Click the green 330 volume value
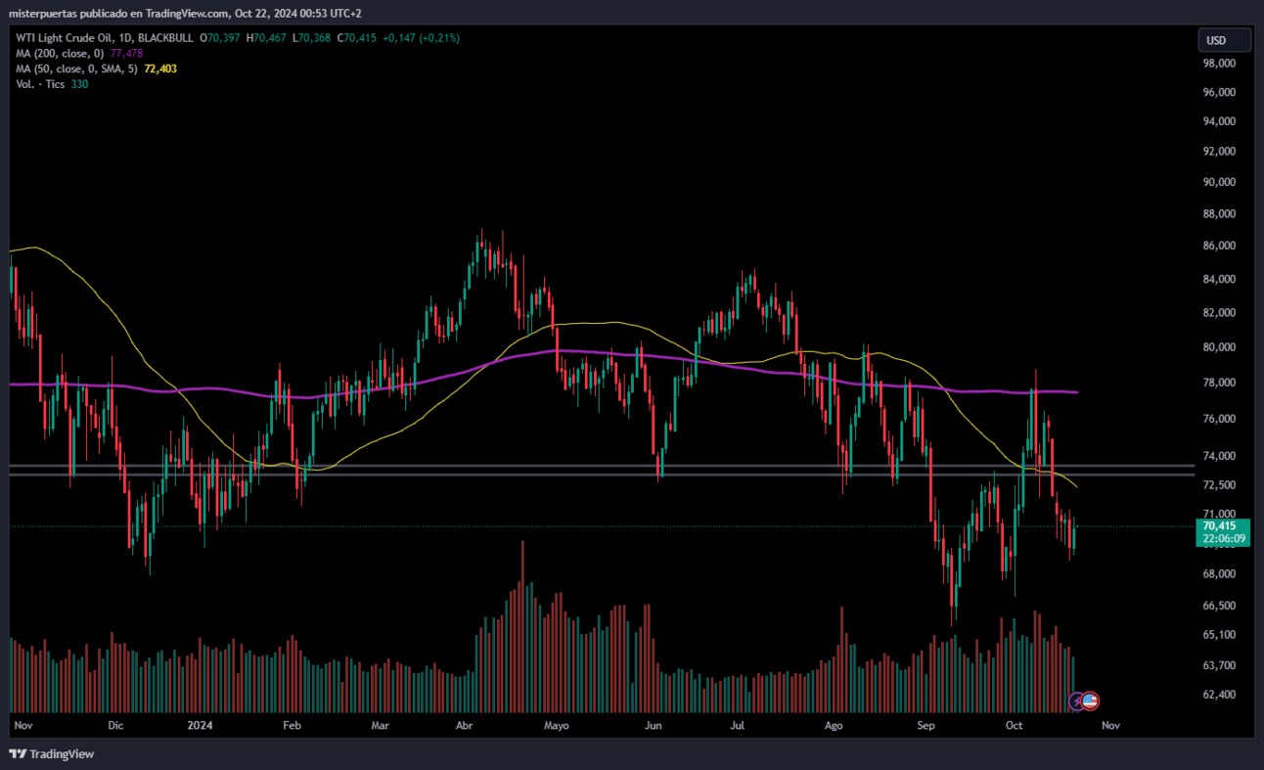1264x770 pixels. pyautogui.click(x=79, y=84)
